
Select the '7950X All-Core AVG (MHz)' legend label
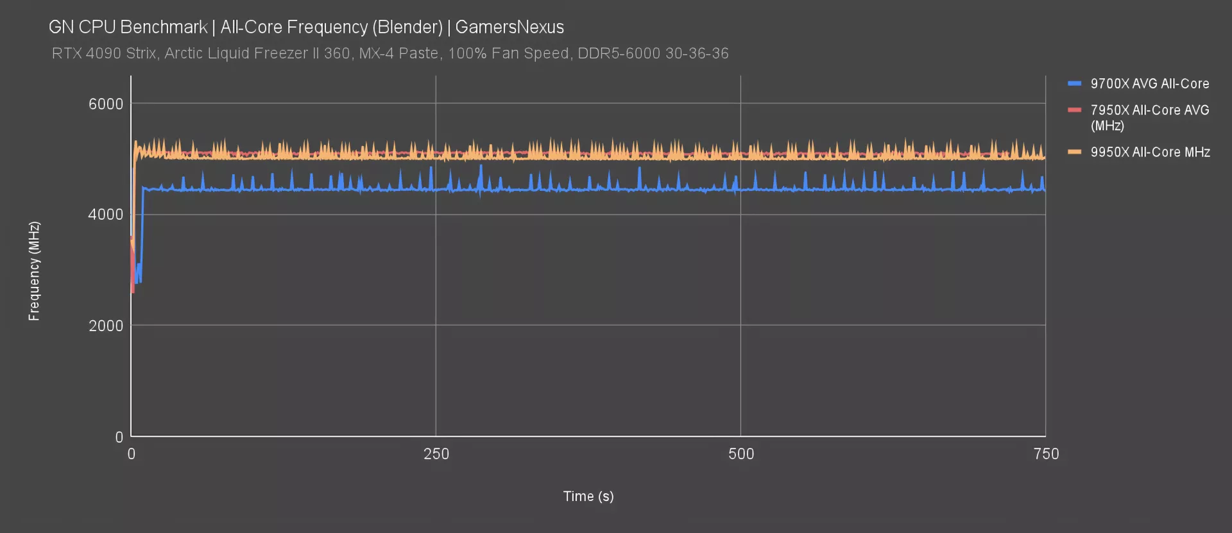click(1149, 118)
